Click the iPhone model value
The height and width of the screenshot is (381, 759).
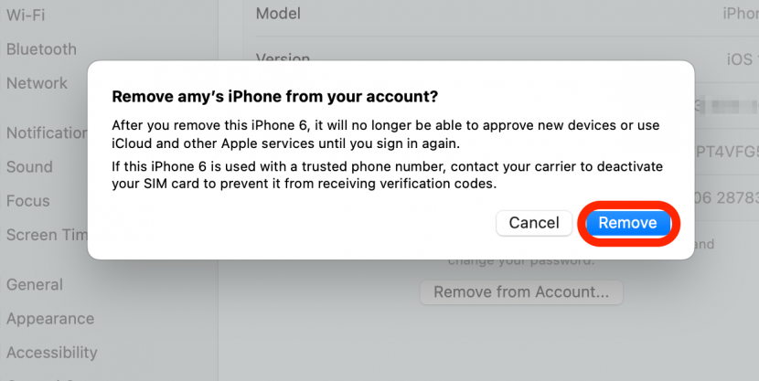(742, 14)
